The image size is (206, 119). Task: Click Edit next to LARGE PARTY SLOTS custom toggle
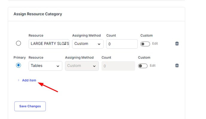tap(155, 43)
